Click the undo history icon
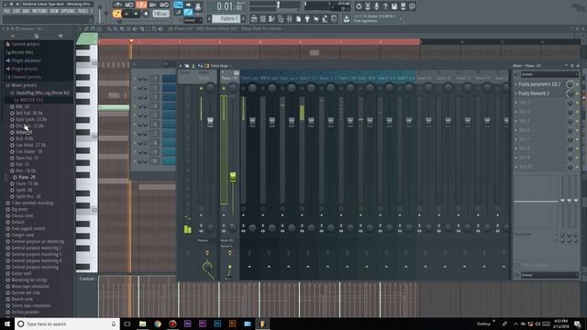The image size is (587, 330). tap(359, 6)
